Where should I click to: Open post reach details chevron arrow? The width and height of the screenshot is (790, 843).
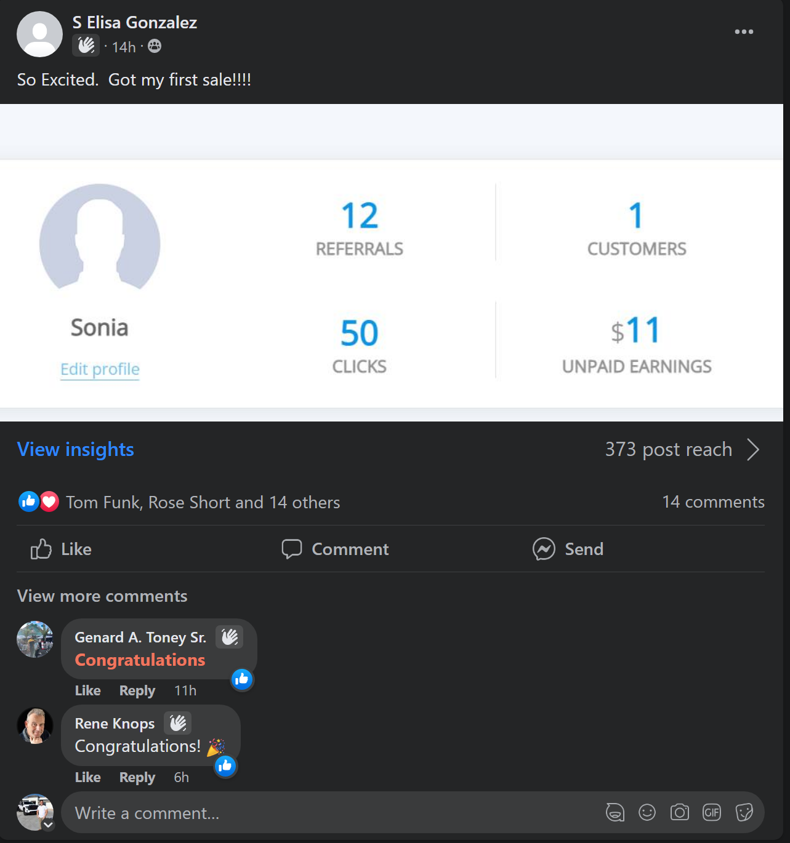coord(753,449)
